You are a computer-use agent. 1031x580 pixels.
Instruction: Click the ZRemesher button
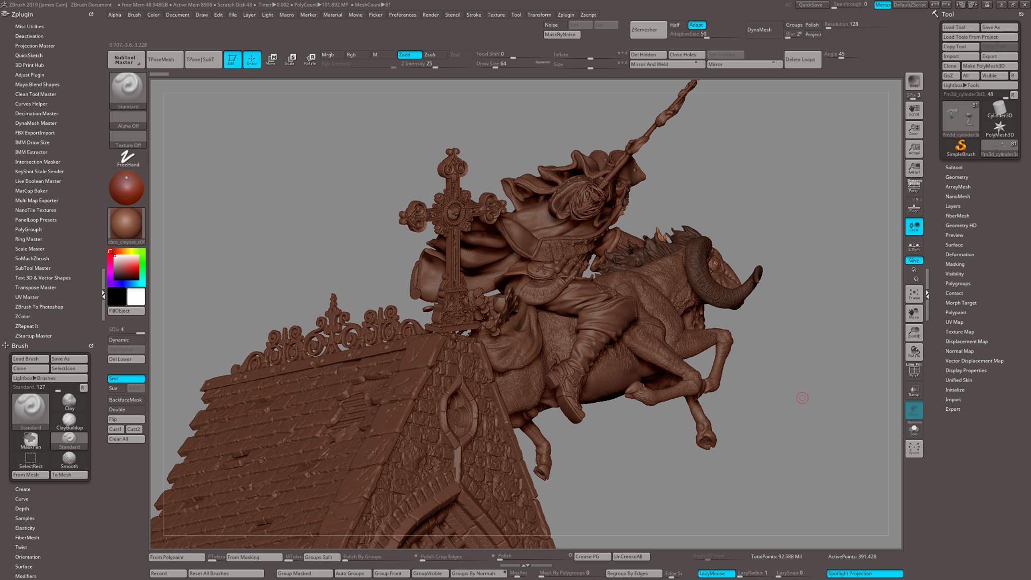click(648, 30)
